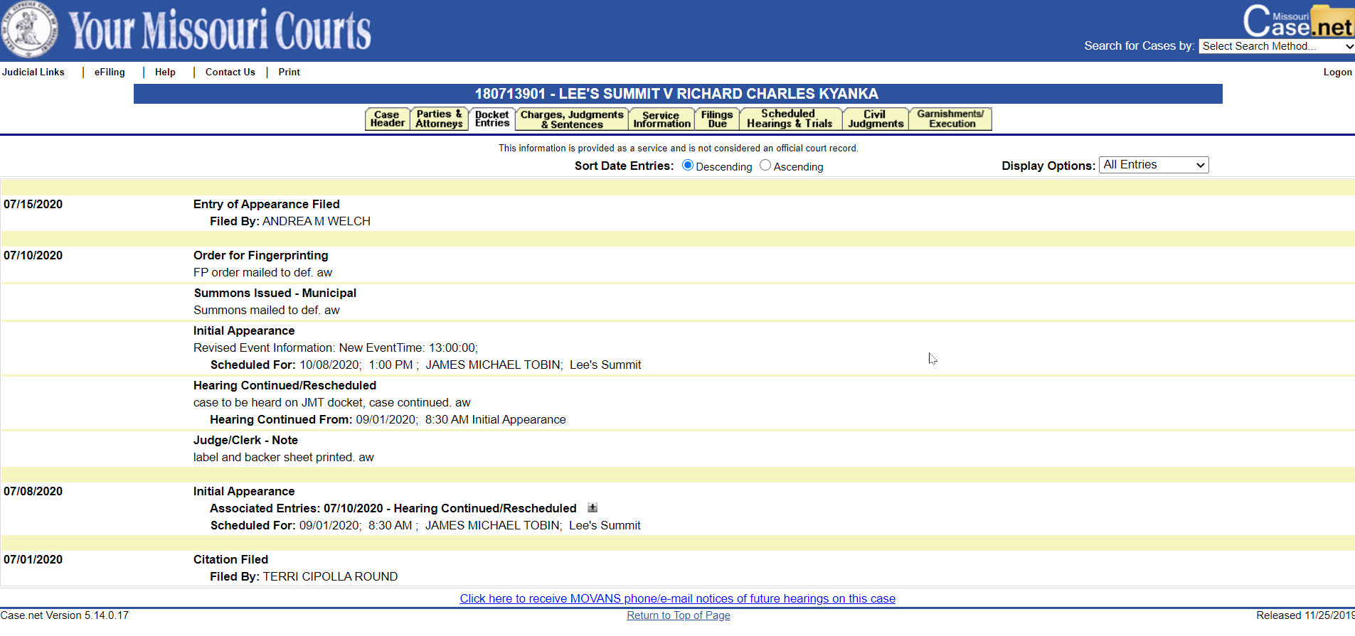
Task: Click the Missouri Supreme Court seal logo
Action: pos(29,31)
